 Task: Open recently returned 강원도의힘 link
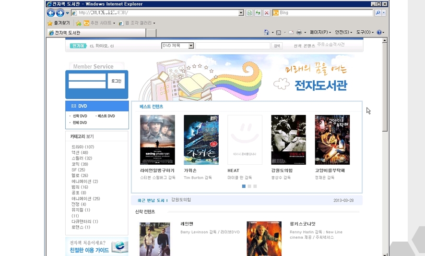click(x=181, y=200)
